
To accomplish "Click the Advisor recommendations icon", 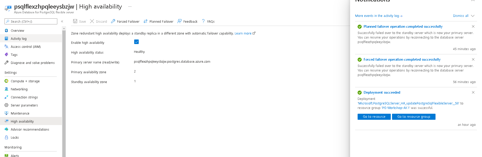I will click(x=7, y=129).
